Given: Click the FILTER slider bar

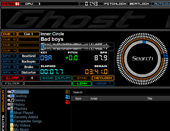Looking at the screenshot, I should pyautogui.click(x=48, y=84).
